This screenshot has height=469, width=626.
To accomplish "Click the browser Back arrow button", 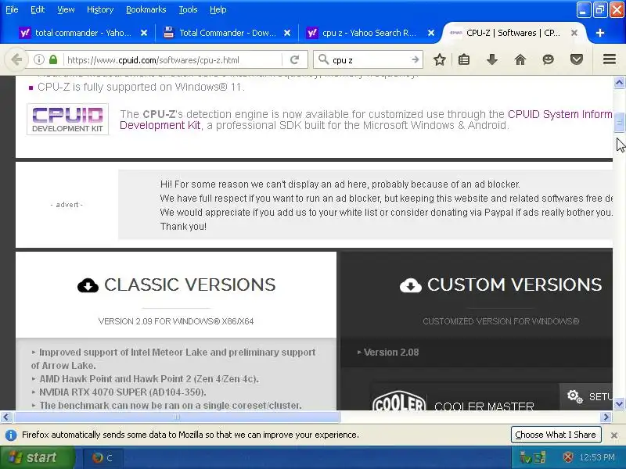I will [16, 60].
